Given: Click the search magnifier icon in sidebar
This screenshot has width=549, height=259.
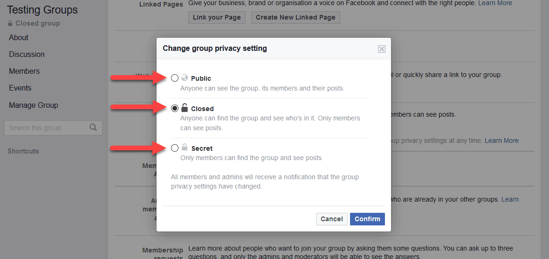Looking at the screenshot, I should click(93, 127).
